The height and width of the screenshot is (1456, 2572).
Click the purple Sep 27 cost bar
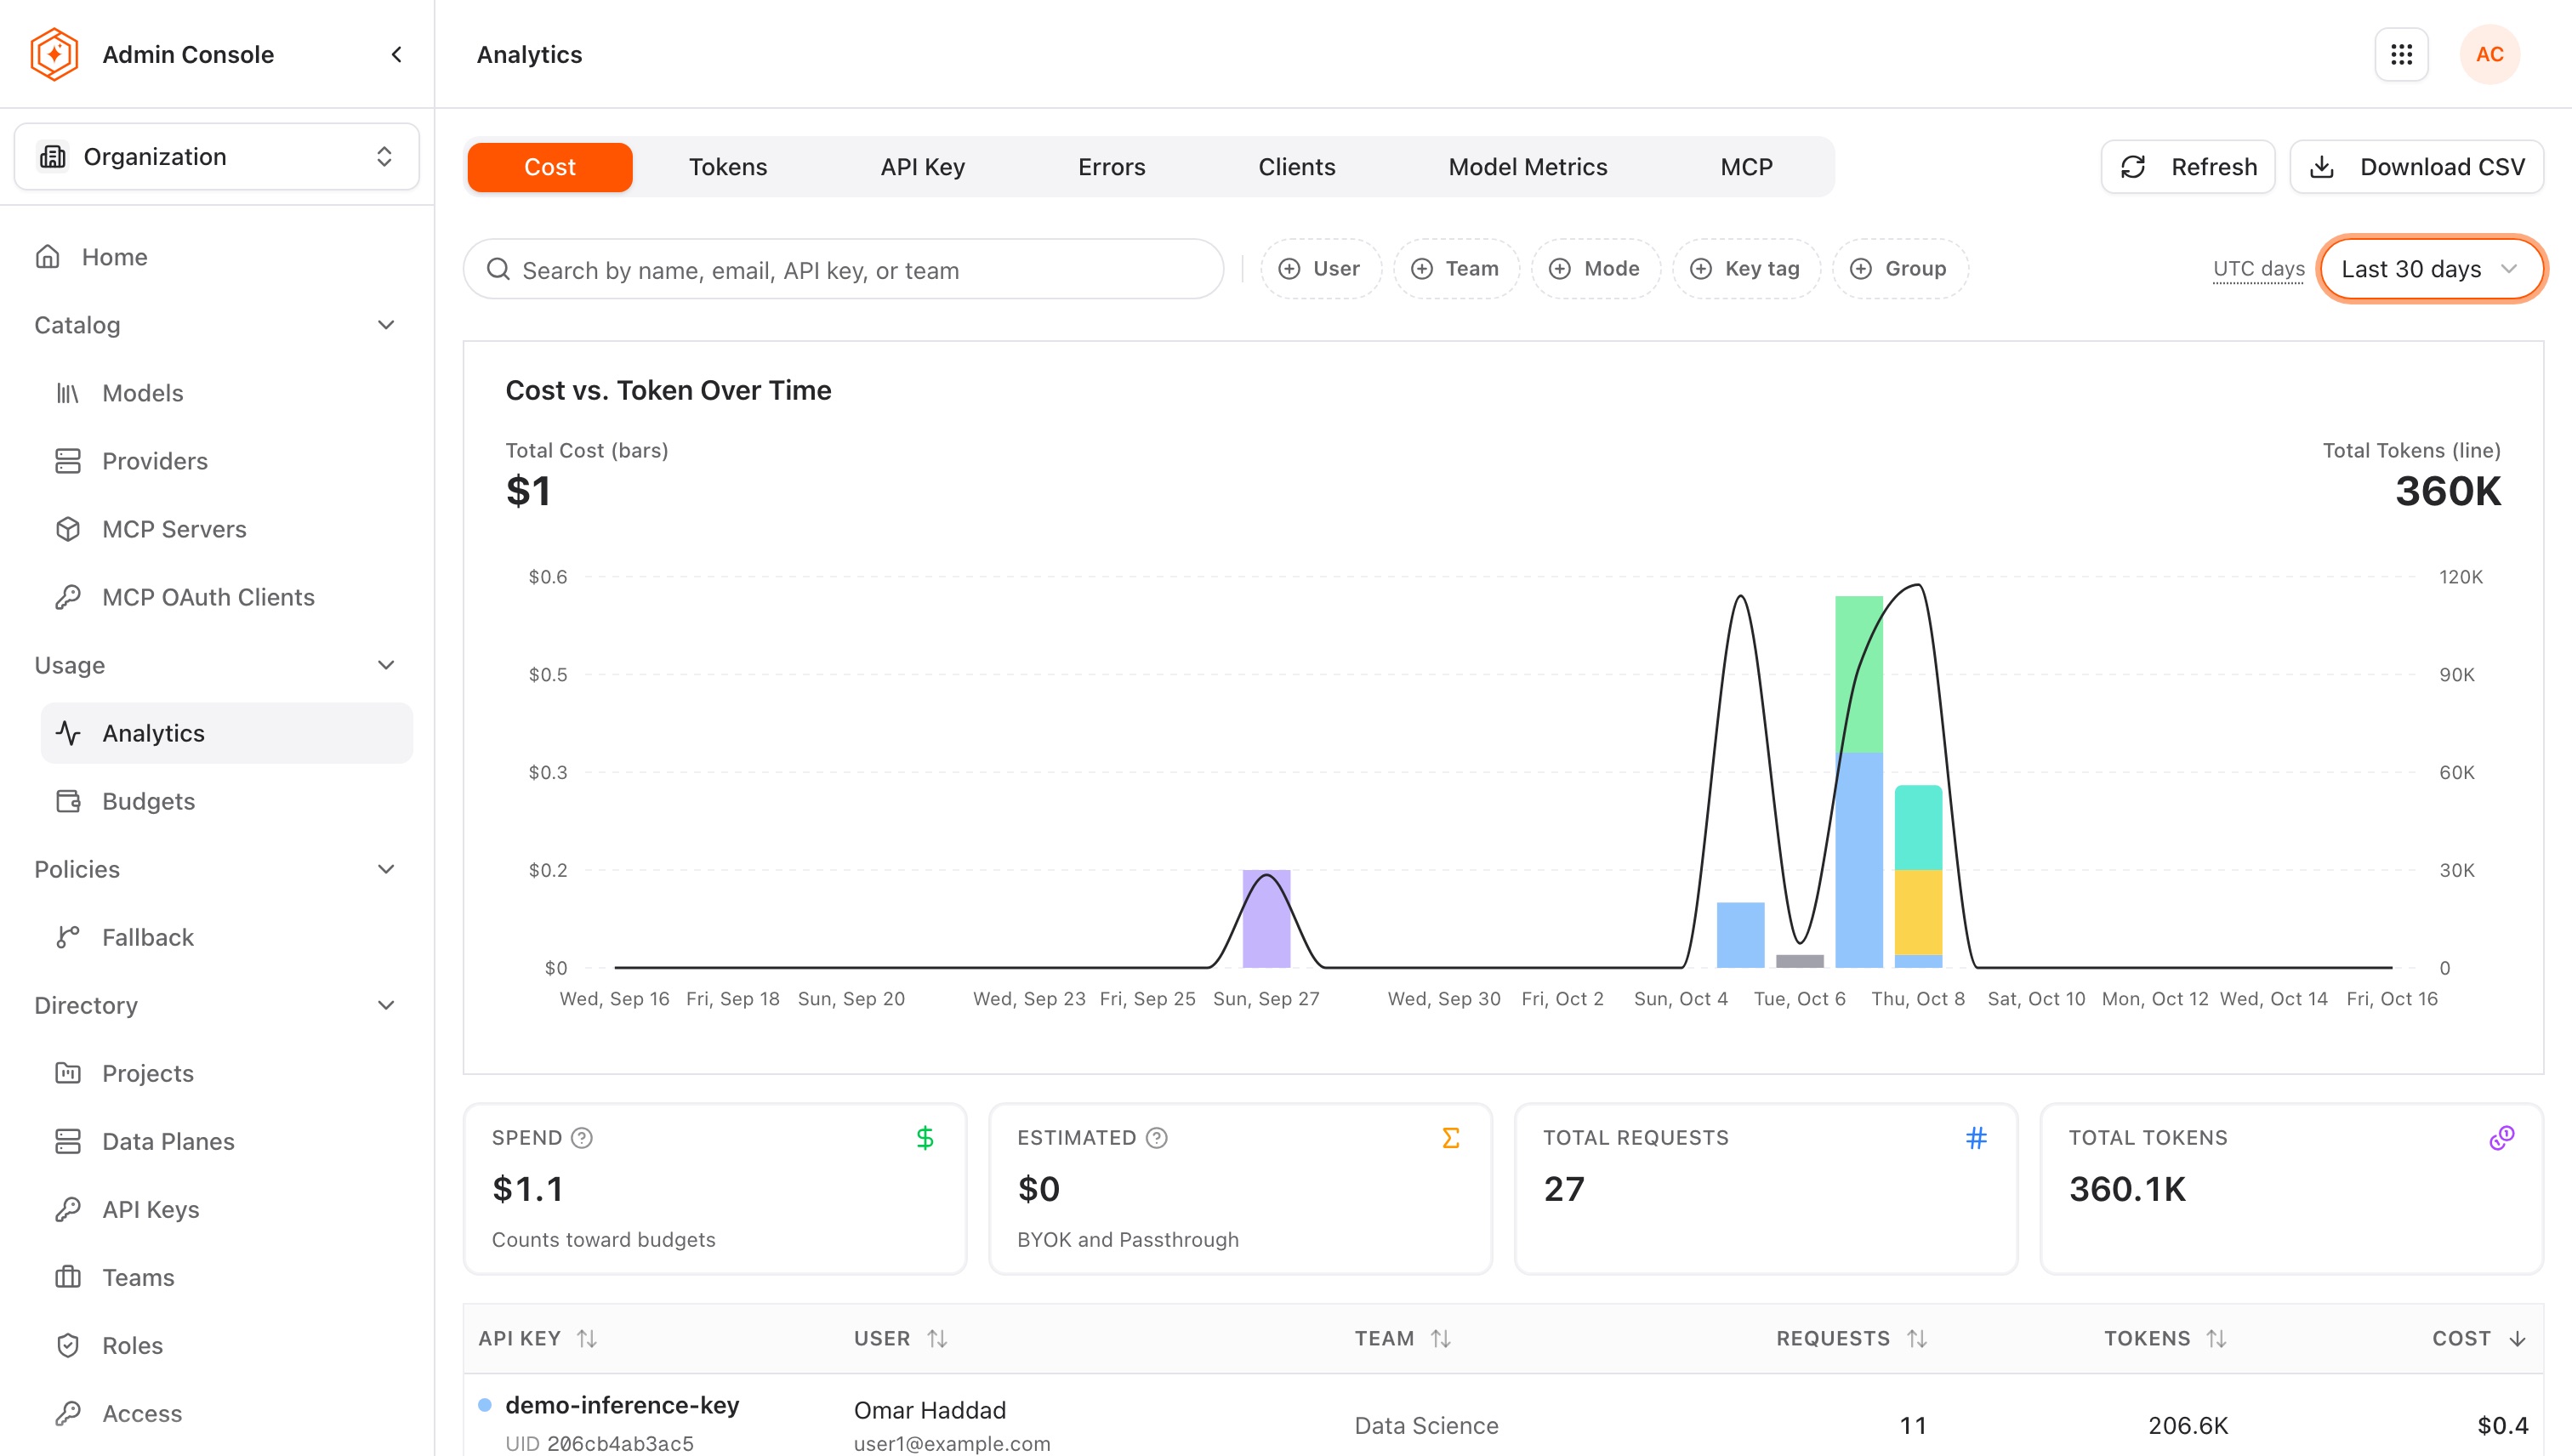(x=1266, y=918)
